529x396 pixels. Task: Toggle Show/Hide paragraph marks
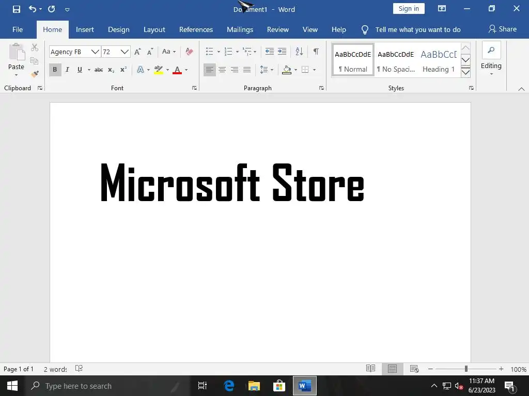316,52
